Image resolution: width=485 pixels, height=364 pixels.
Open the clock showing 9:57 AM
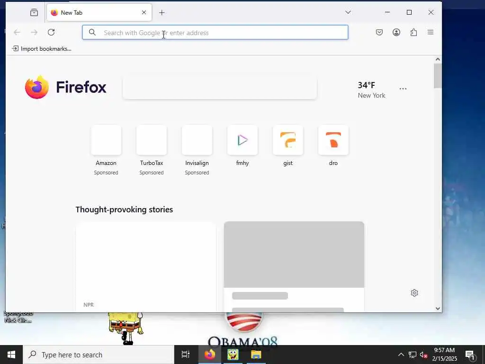[444, 355]
